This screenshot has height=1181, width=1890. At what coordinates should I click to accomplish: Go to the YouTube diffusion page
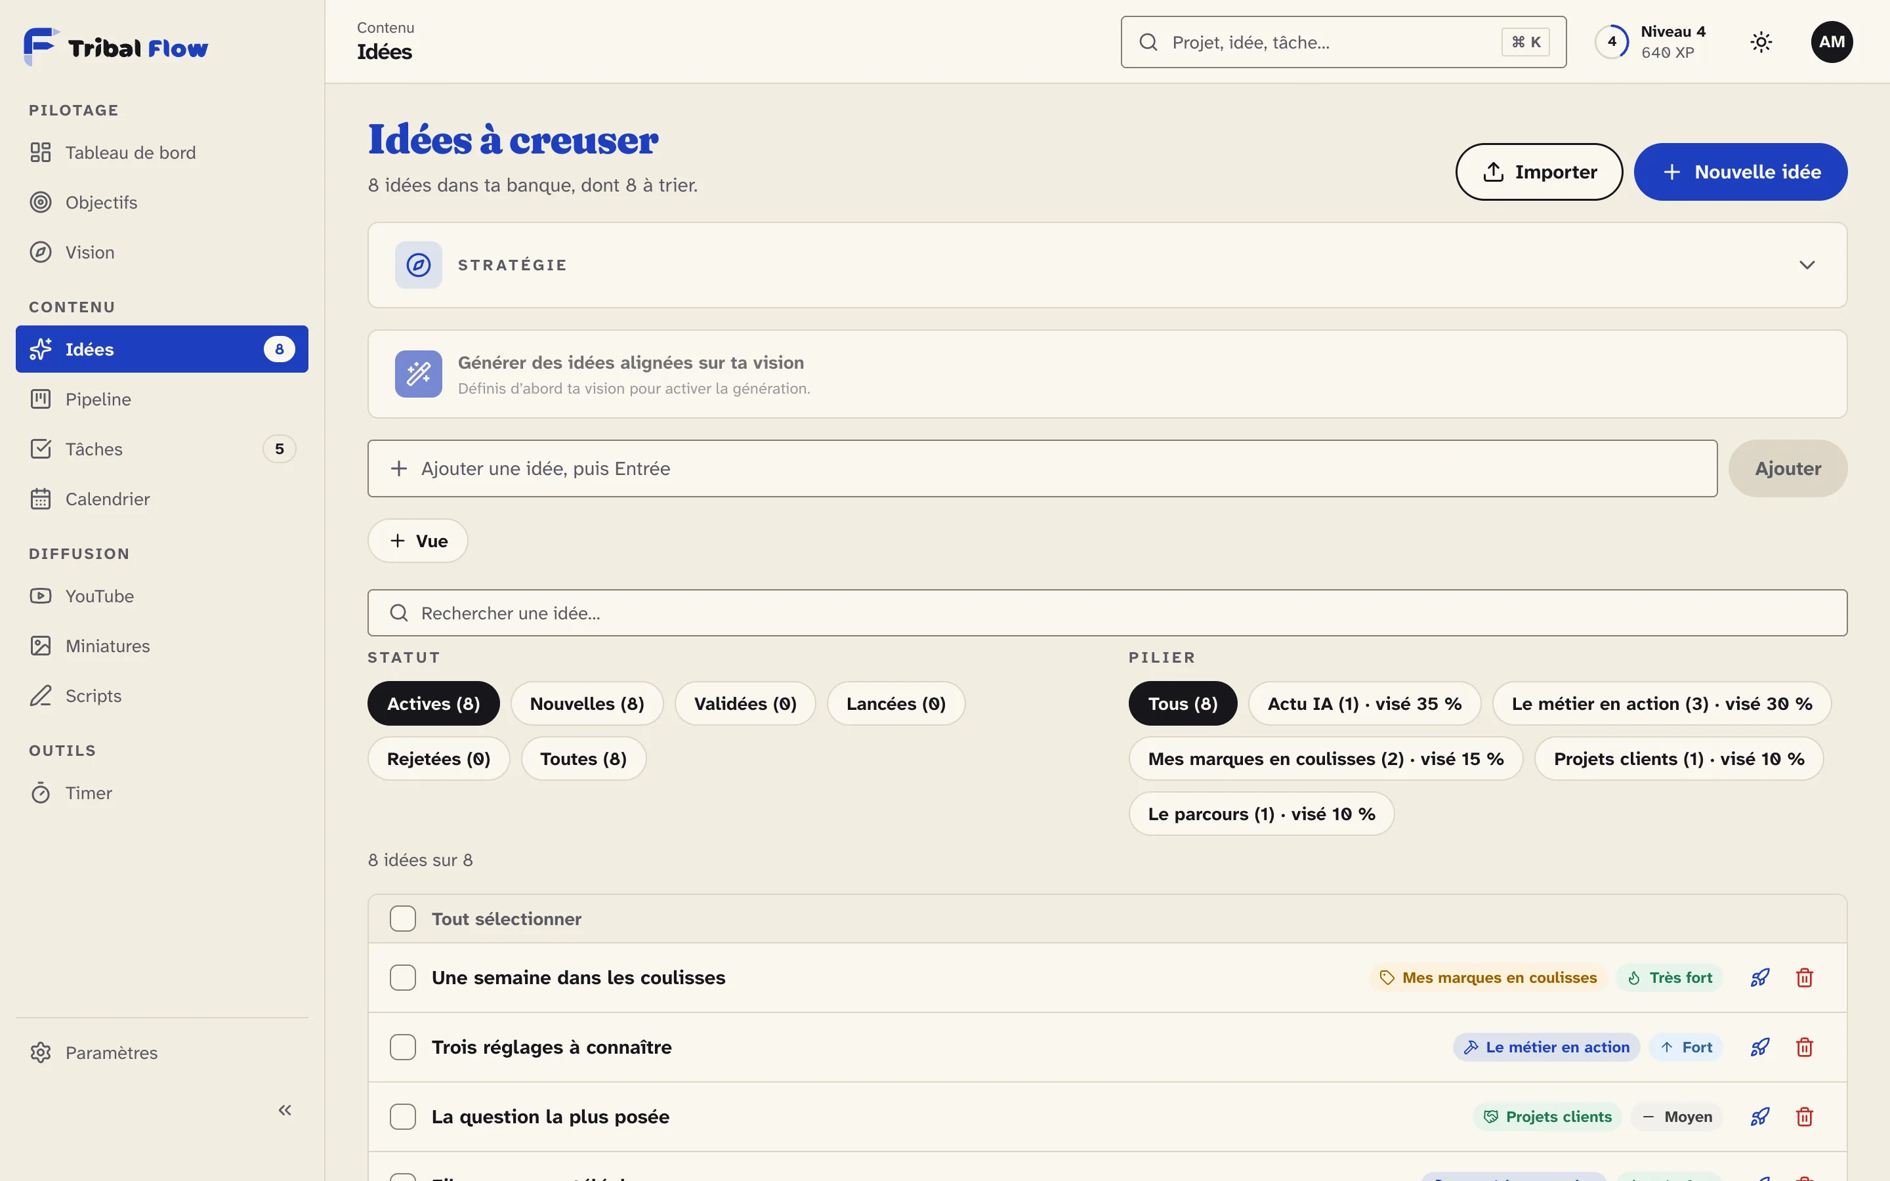coord(161,596)
